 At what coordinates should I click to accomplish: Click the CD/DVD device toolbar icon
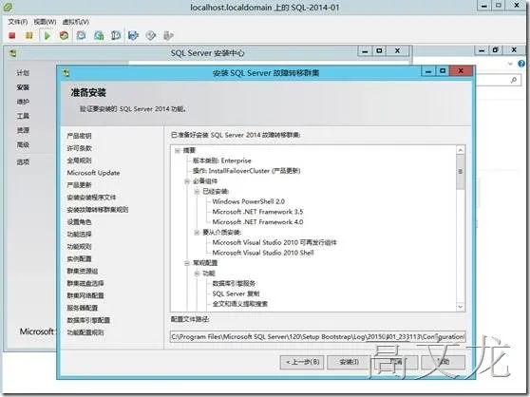[x=151, y=35]
